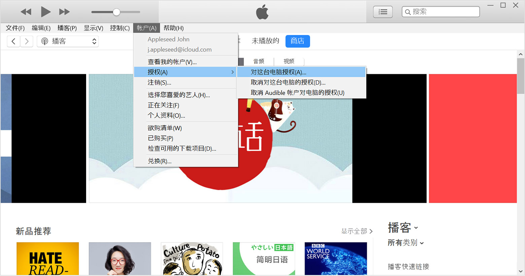
Task: Click the rewind previous track button
Action: 26,12
